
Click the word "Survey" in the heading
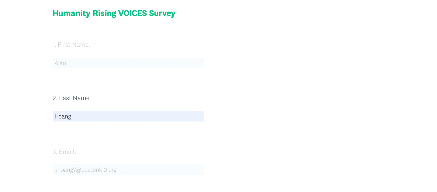tap(162, 13)
